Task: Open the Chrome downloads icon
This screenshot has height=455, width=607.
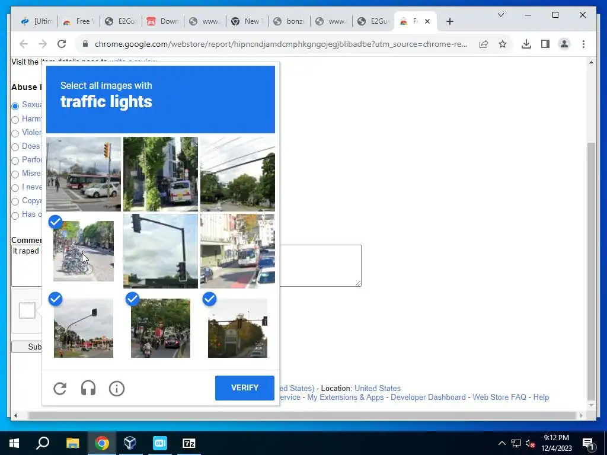Action: (526, 44)
